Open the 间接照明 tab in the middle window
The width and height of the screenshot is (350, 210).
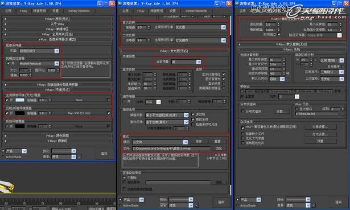157,11
